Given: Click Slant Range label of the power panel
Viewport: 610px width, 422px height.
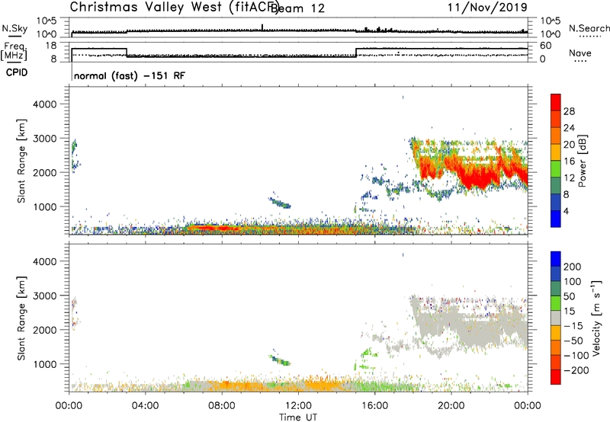Looking at the screenshot, I should click(21, 161).
